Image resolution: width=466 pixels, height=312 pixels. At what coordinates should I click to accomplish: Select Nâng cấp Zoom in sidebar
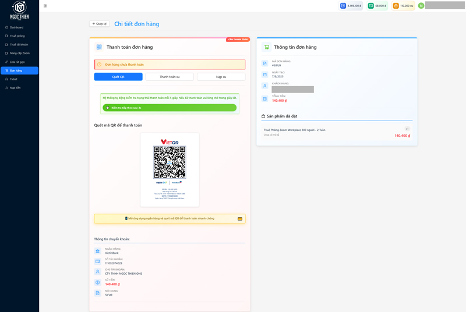tap(19, 53)
